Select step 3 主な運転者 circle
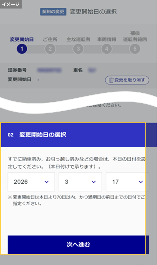This screenshot has height=265, width=157. (x=78, y=49)
